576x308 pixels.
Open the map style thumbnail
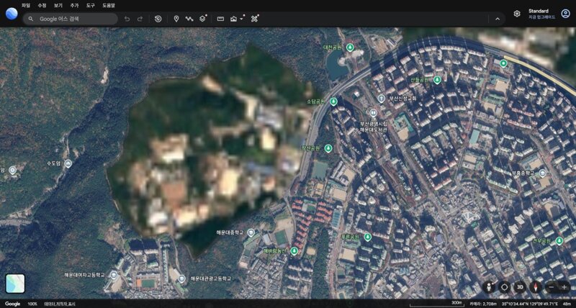pyautogui.click(x=15, y=284)
